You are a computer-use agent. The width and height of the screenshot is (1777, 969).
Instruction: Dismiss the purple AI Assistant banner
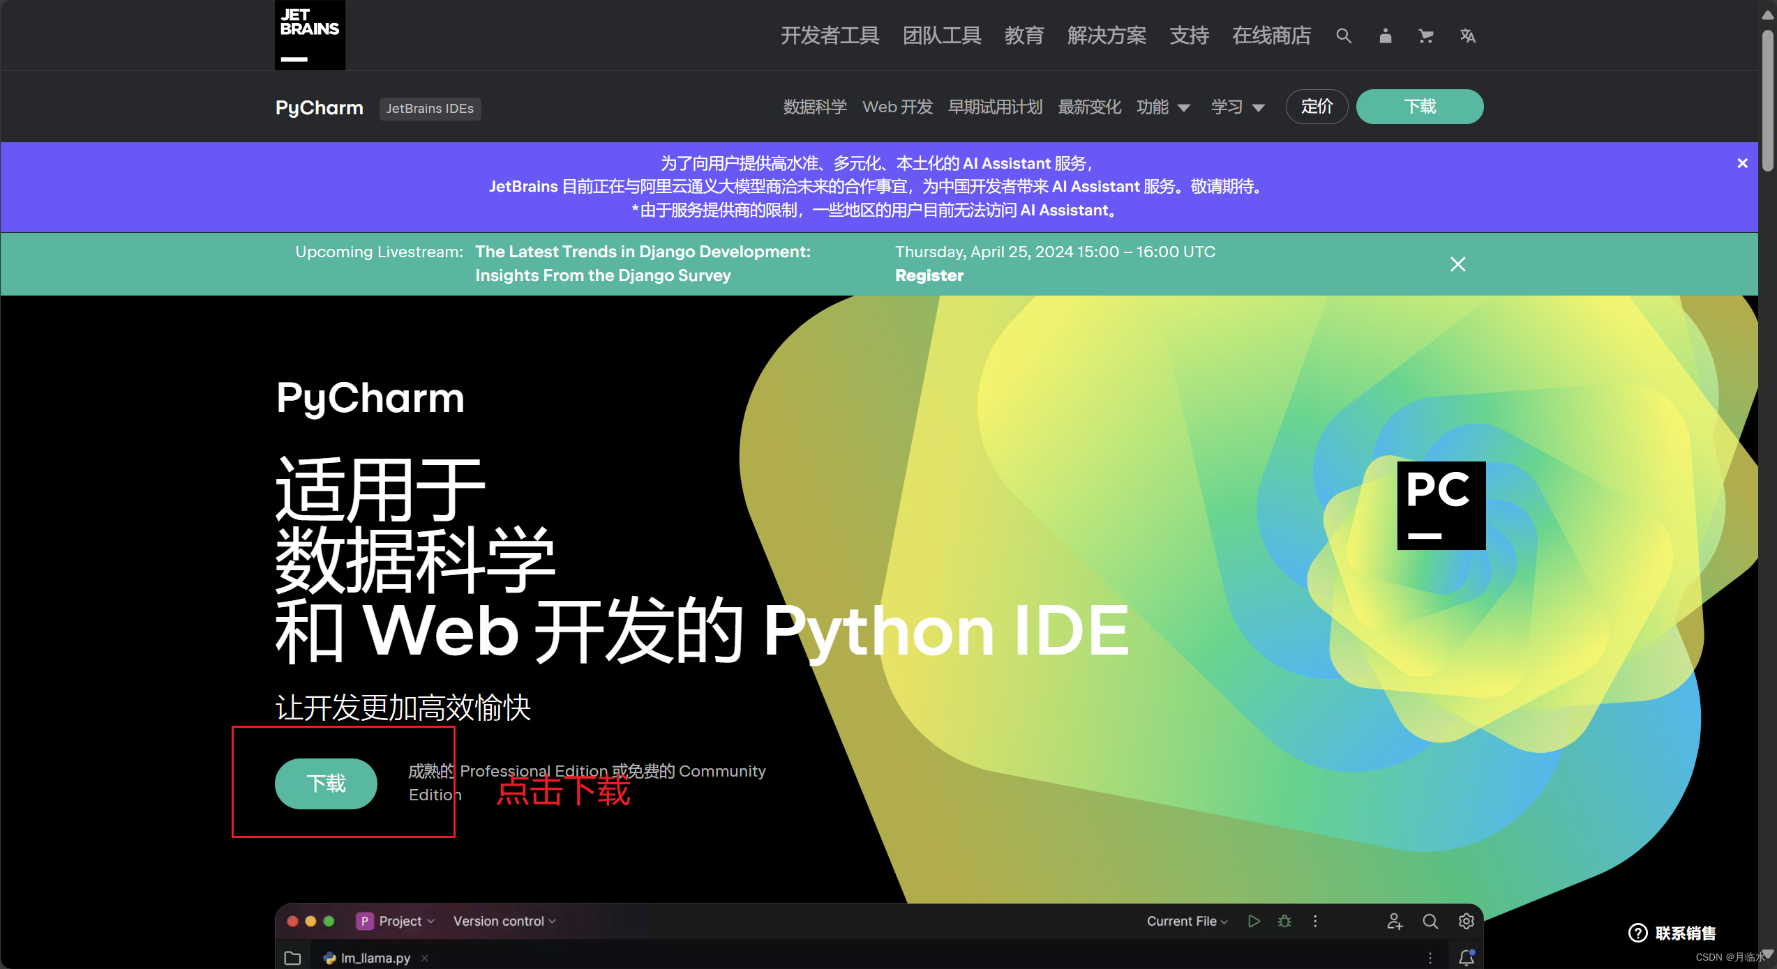1742,163
